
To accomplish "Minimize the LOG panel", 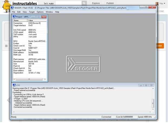I will pos(141,85).
